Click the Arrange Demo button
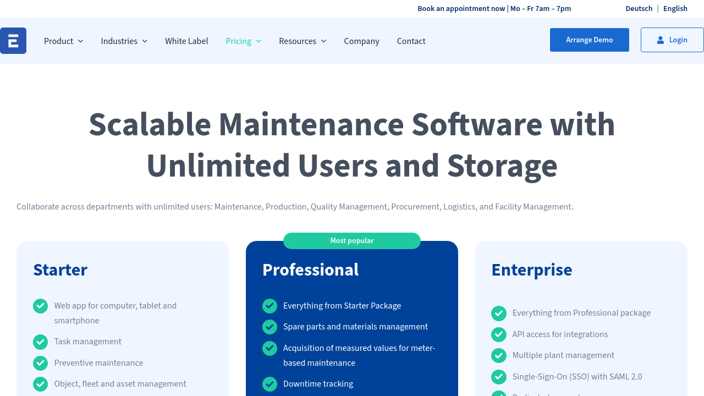 [x=589, y=40]
